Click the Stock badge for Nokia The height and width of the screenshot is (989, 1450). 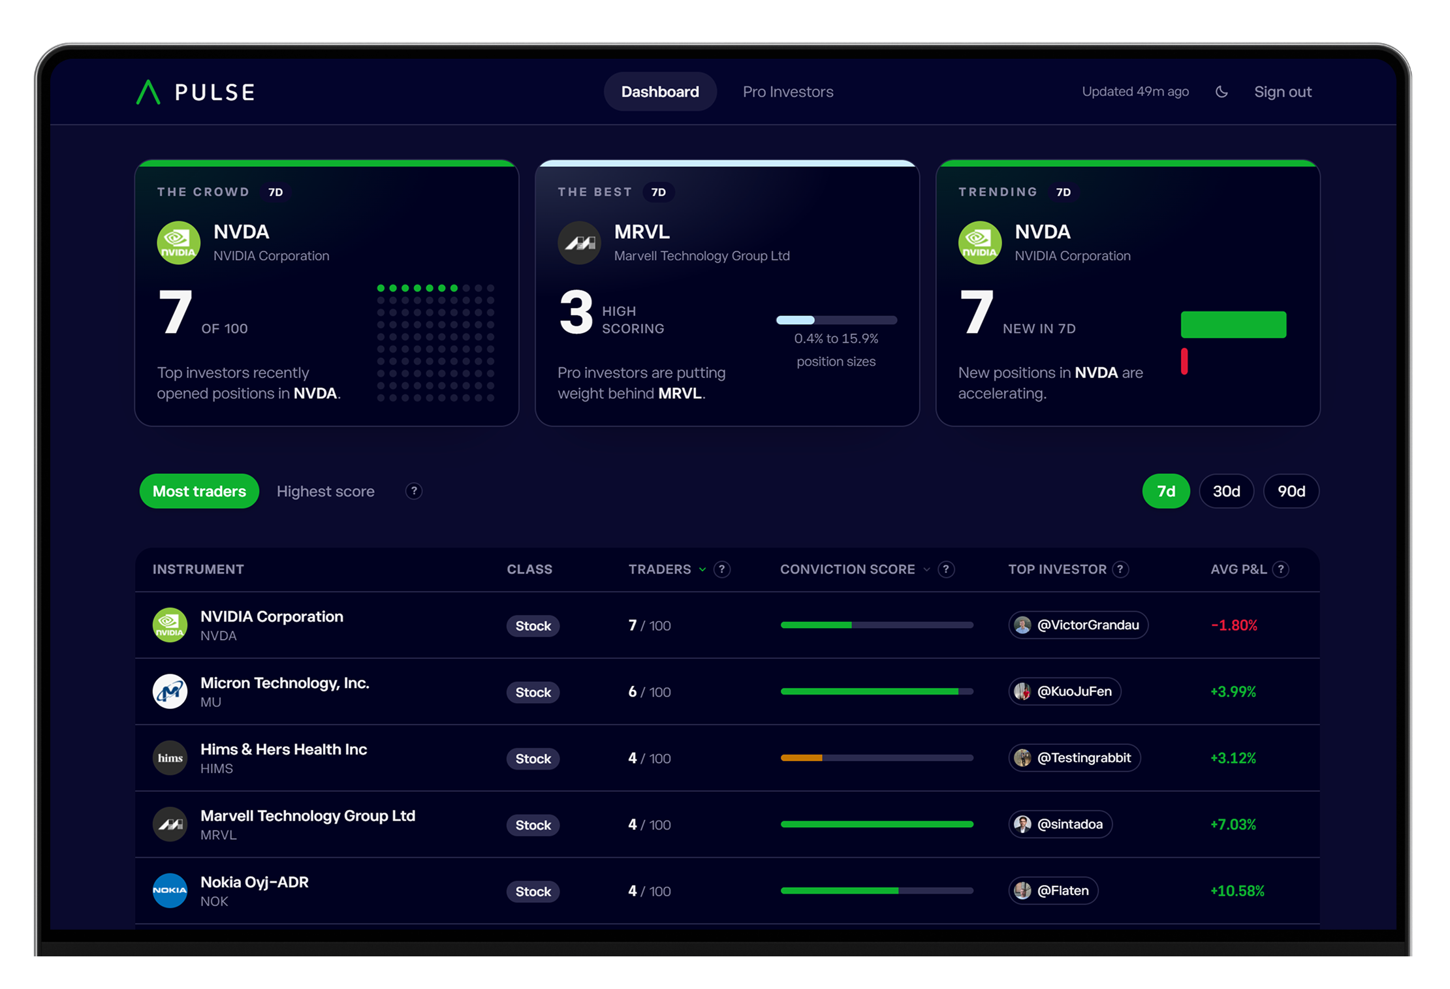point(533,891)
